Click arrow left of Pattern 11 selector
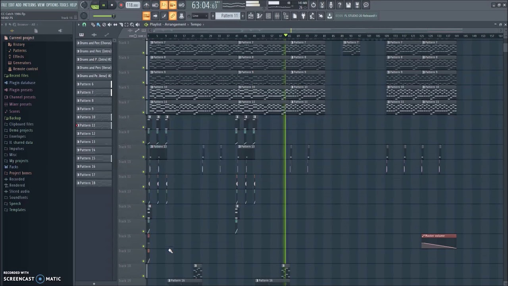Image resolution: width=508 pixels, height=286 pixels. pyautogui.click(x=213, y=16)
